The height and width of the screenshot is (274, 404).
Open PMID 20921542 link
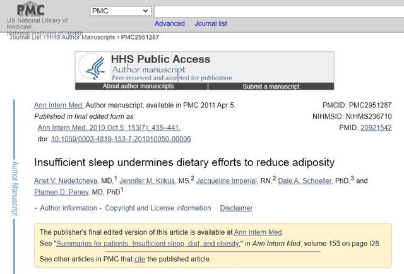pyautogui.click(x=376, y=128)
